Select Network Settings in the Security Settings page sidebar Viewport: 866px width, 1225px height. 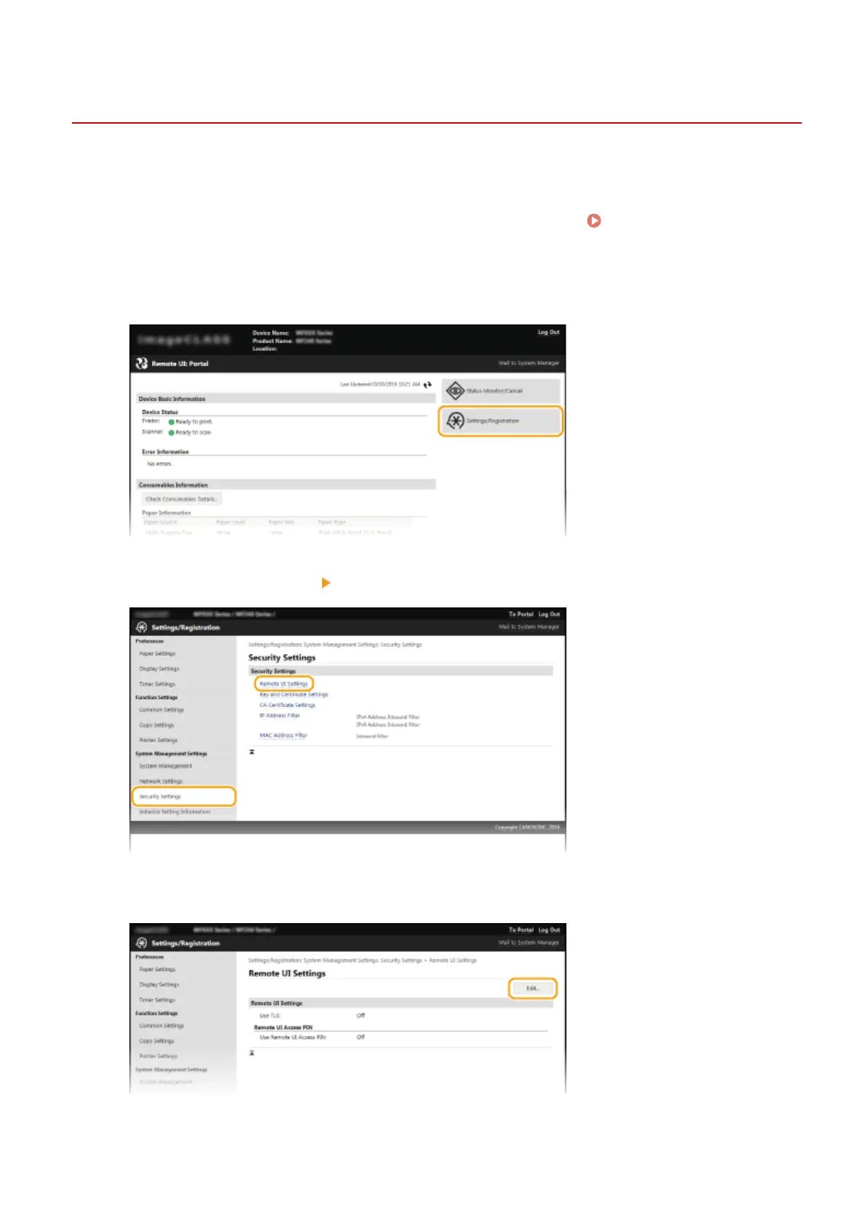click(161, 781)
